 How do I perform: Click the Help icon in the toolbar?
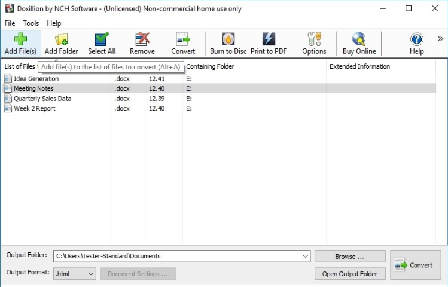pos(416,39)
